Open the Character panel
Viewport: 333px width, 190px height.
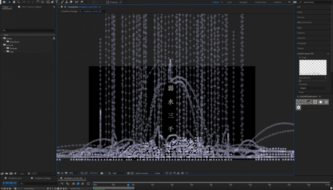pyautogui.click(x=301, y=38)
